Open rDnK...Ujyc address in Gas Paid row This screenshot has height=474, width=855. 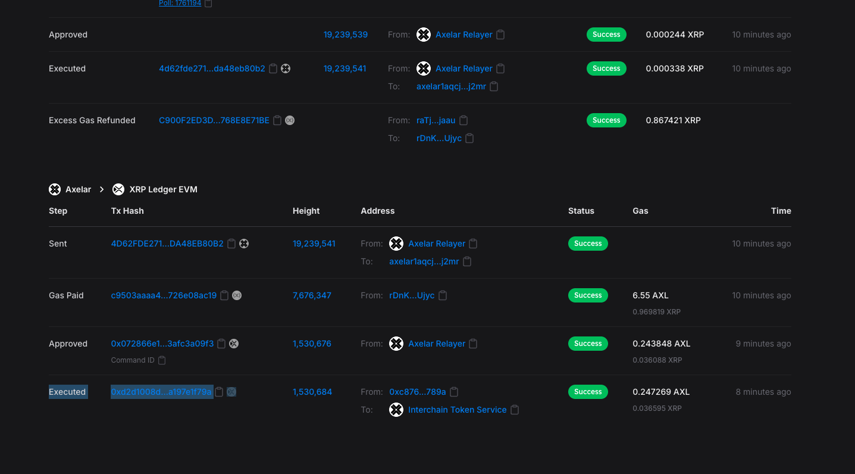pyautogui.click(x=412, y=295)
